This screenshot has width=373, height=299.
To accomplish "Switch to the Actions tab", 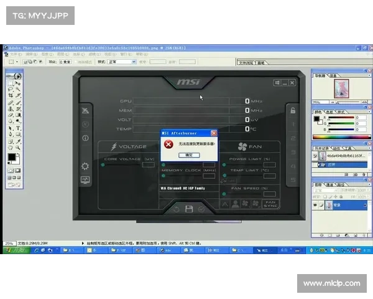I will [336, 148].
